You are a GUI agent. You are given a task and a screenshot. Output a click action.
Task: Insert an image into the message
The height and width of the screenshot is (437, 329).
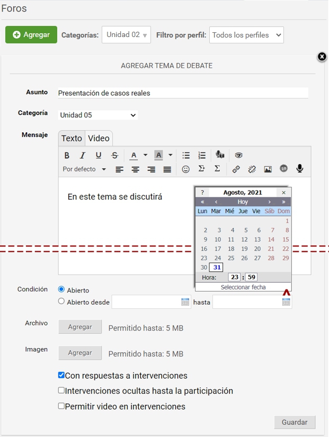pyautogui.click(x=268, y=169)
